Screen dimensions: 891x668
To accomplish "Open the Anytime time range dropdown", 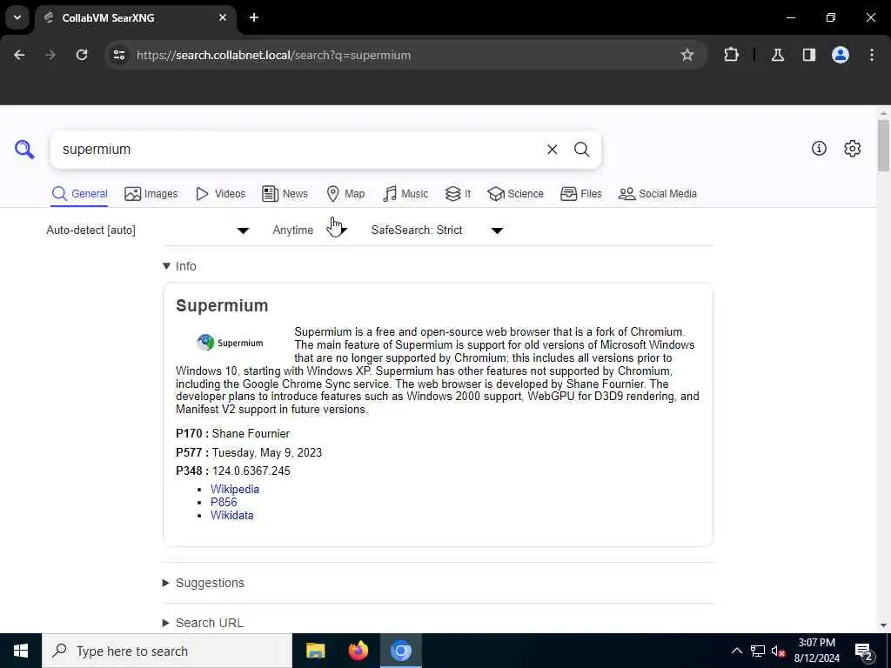I will pyautogui.click(x=310, y=230).
